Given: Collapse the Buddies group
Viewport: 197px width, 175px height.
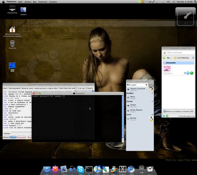Looking at the screenshot, I should coord(152,93).
